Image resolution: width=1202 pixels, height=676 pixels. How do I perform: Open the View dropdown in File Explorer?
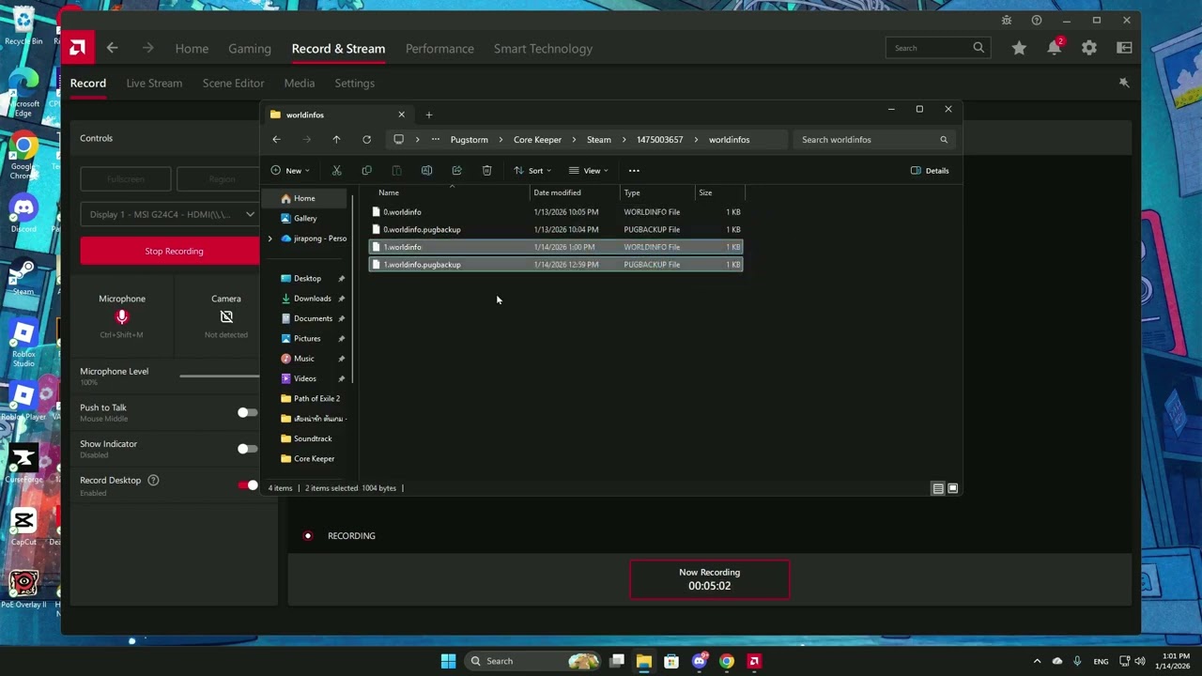pos(589,171)
